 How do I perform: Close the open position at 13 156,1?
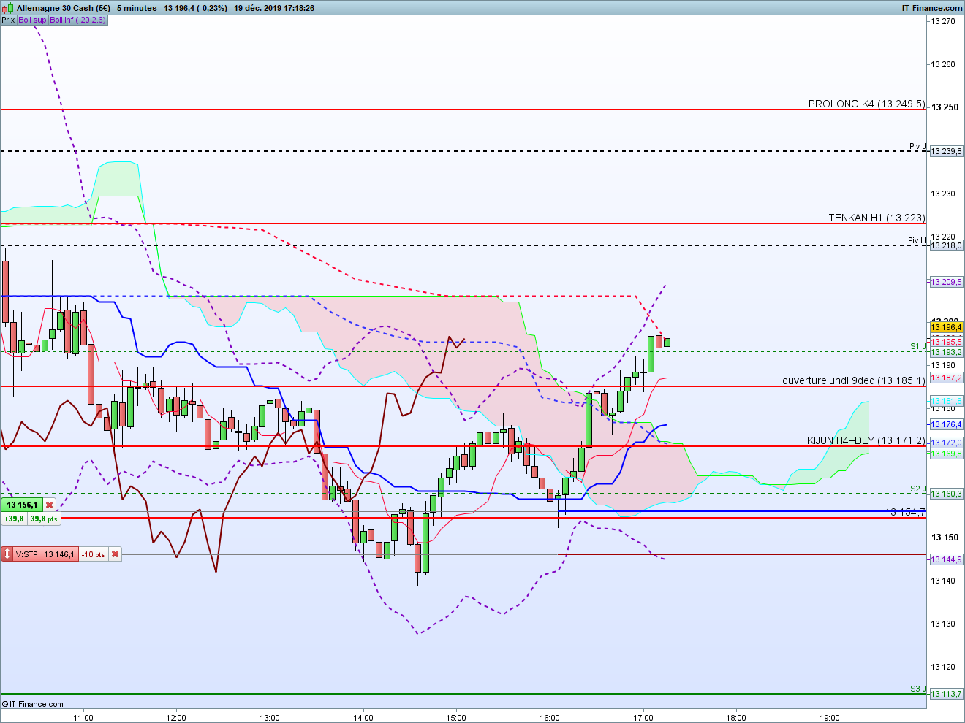pyautogui.click(x=49, y=505)
